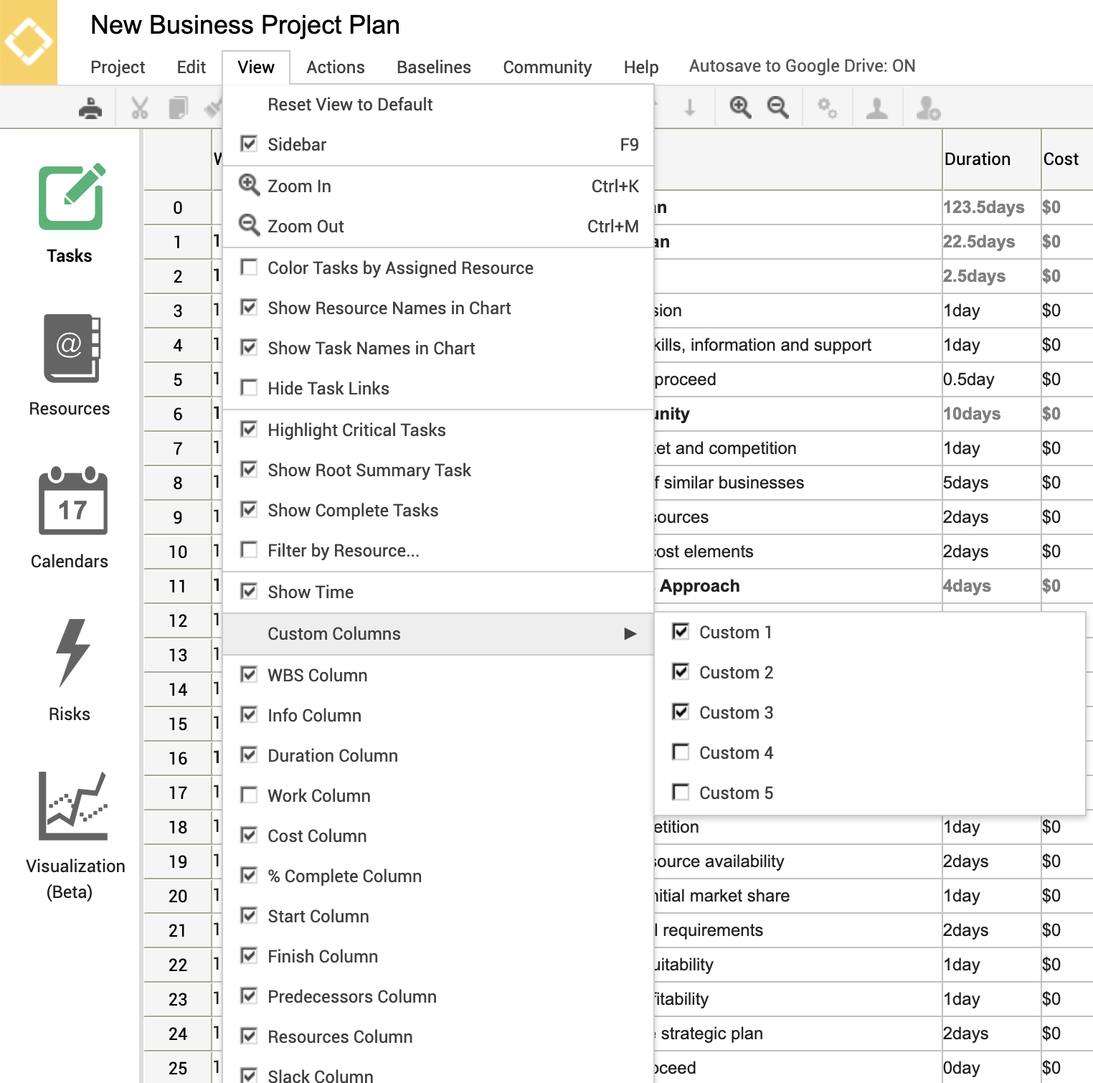Click the copy icon in the toolbar

pyautogui.click(x=178, y=108)
